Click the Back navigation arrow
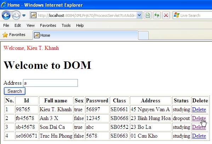The height and width of the screenshot is (144, 212). point(6,15)
